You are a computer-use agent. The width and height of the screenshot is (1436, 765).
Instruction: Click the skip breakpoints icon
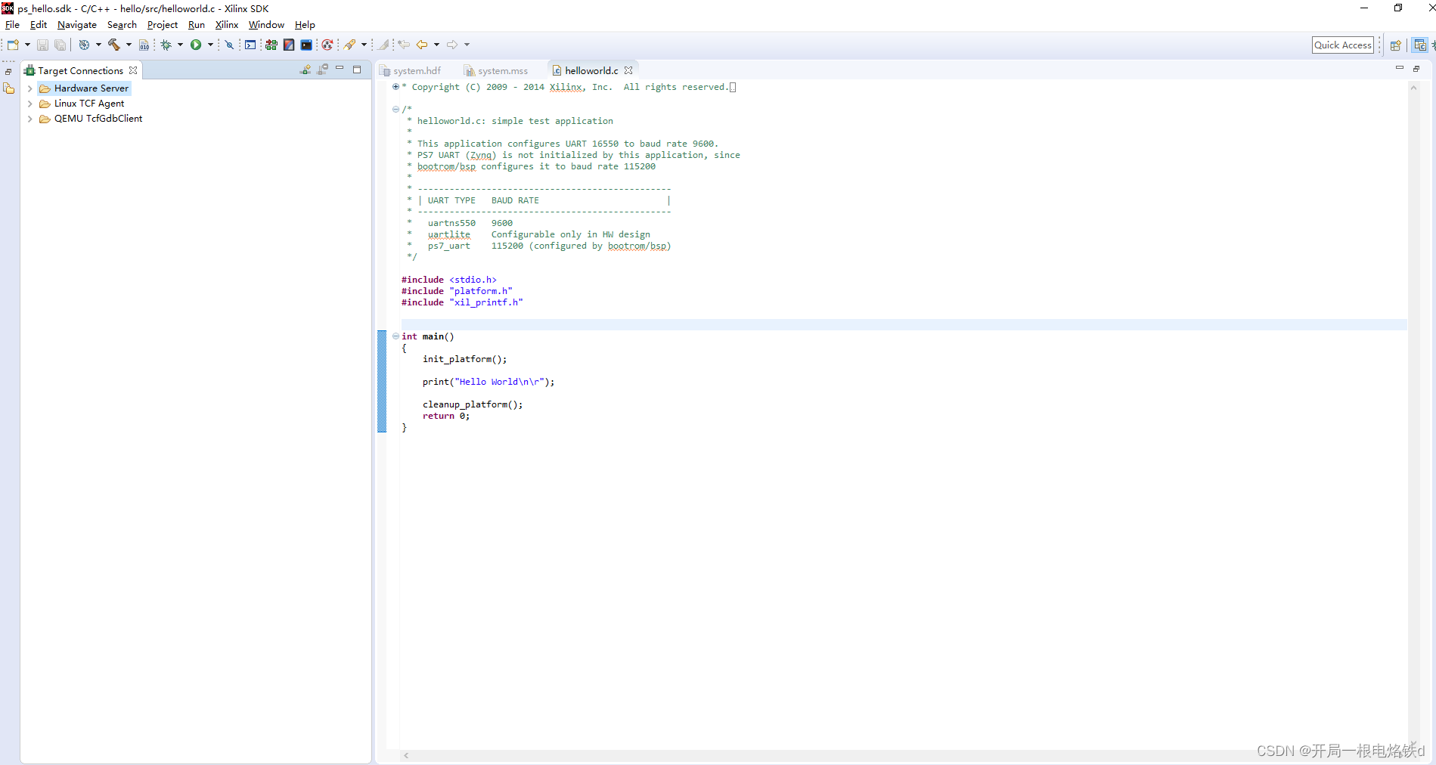229,45
